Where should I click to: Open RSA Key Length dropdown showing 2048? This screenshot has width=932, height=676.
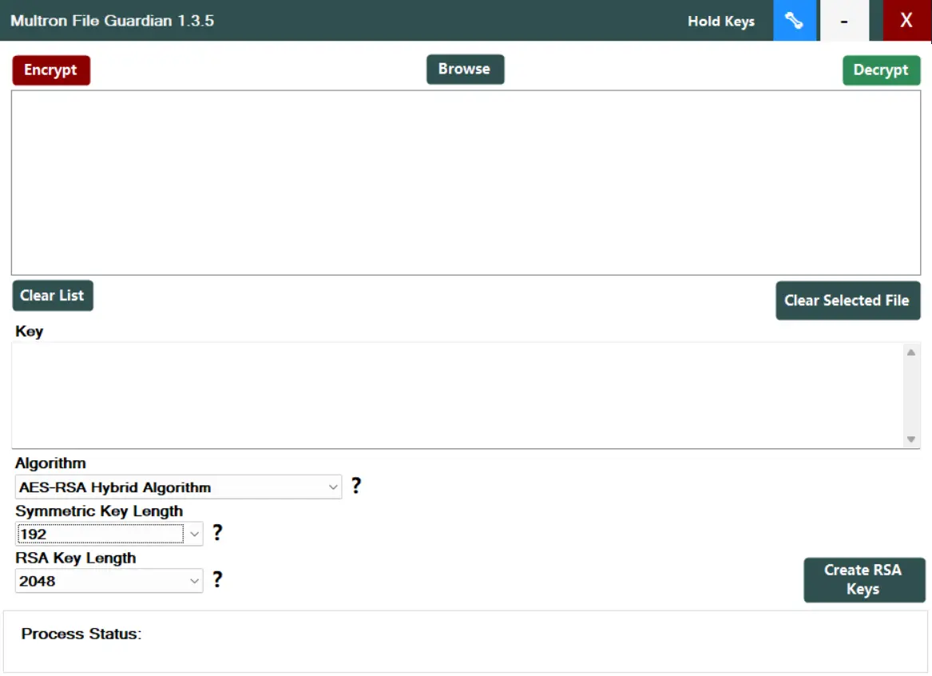109,581
